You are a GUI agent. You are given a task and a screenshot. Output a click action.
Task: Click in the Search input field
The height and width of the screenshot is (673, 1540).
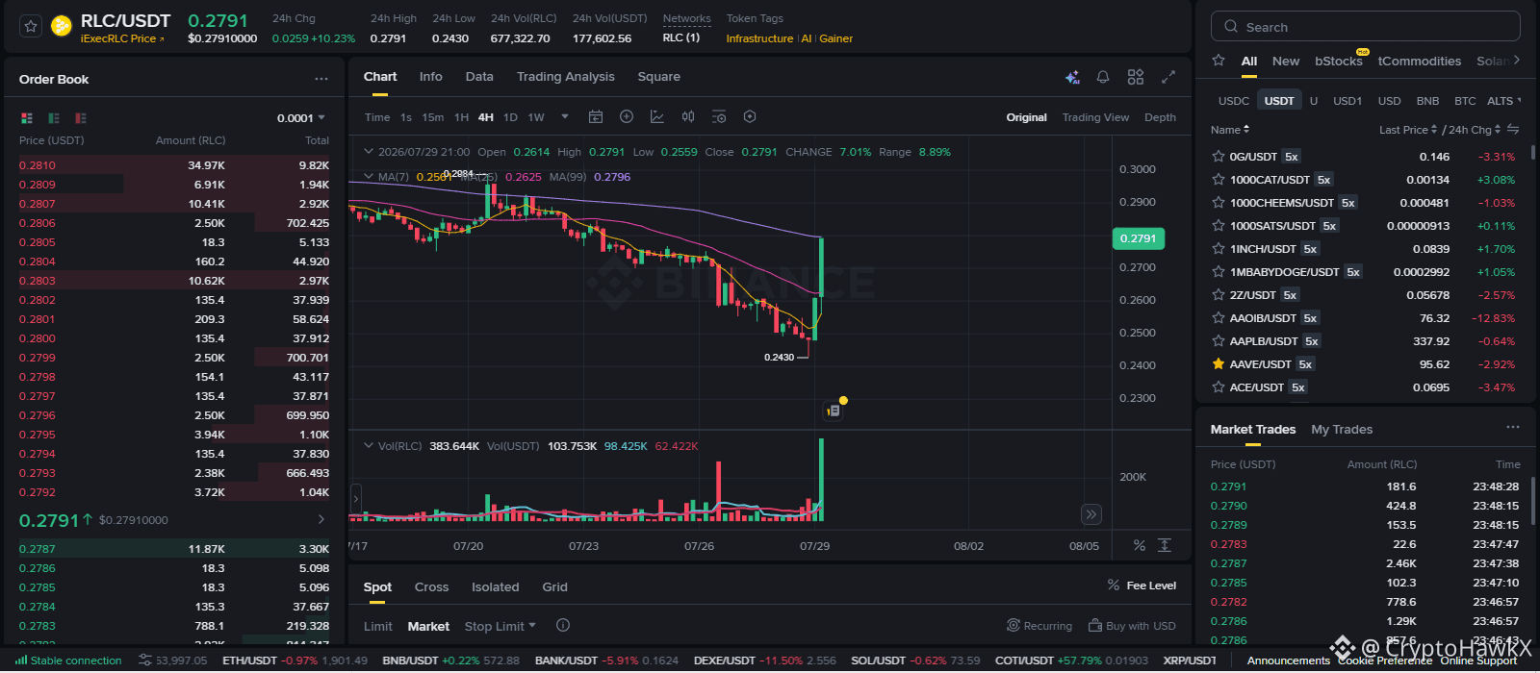coord(1366,27)
